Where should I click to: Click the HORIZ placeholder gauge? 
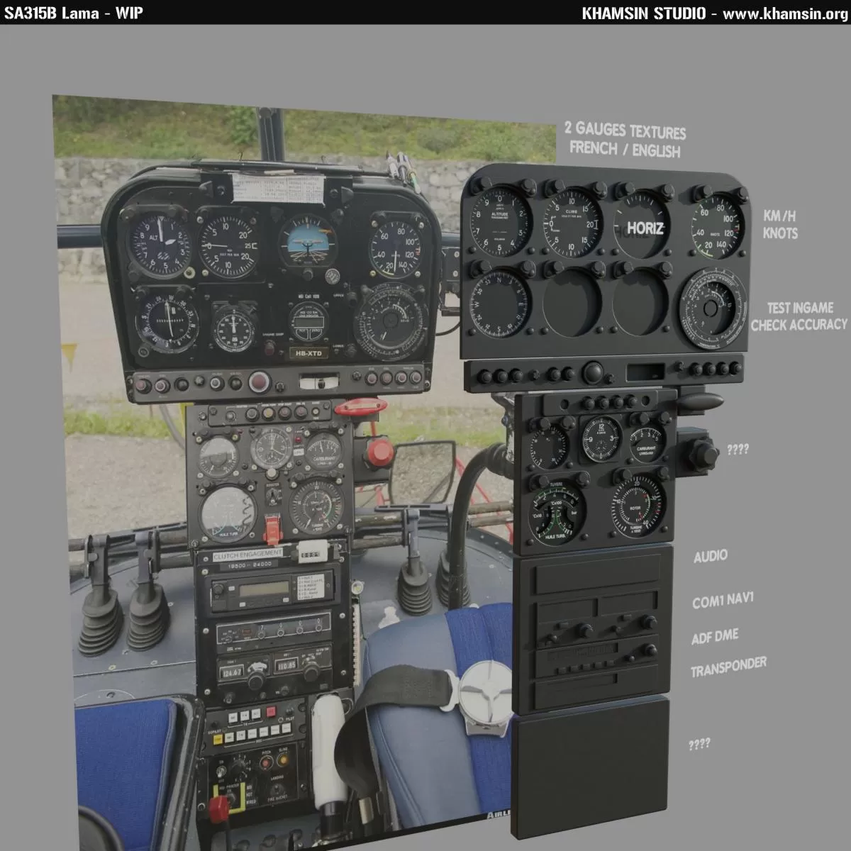tap(643, 228)
